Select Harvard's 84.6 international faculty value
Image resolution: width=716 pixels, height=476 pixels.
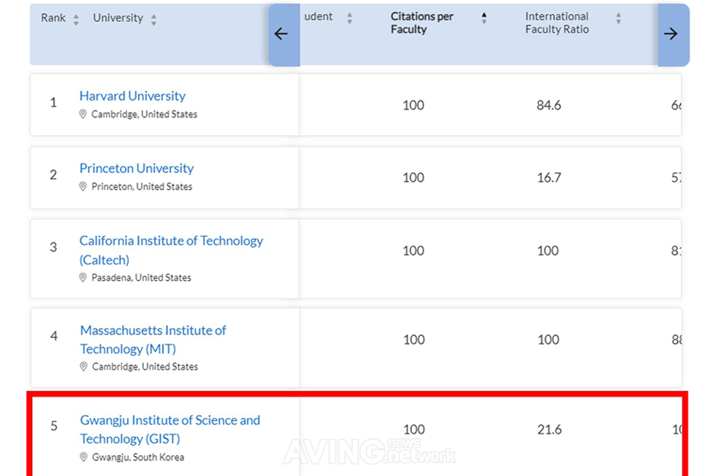point(549,105)
